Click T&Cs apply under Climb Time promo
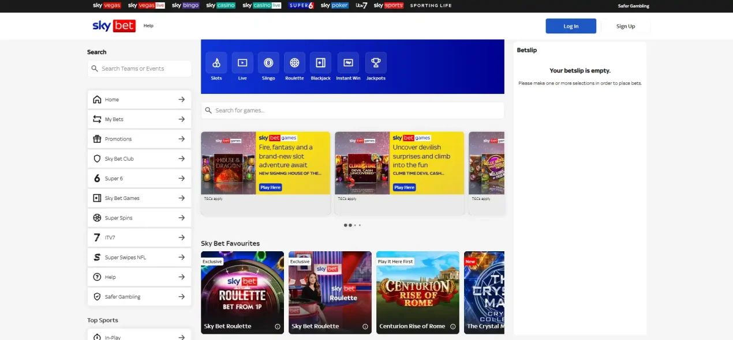The height and width of the screenshot is (340, 733). click(x=347, y=199)
